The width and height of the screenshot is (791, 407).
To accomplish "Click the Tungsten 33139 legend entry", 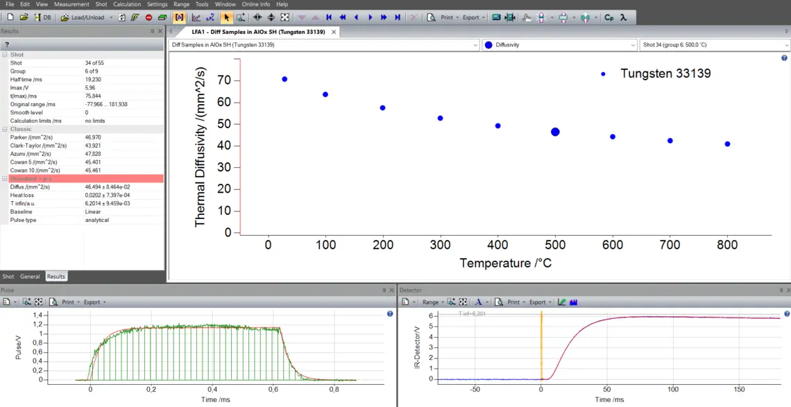I will (656, 73).
